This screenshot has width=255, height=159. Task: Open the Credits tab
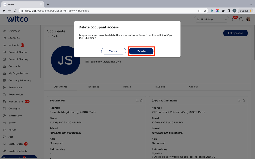point(193,87)
